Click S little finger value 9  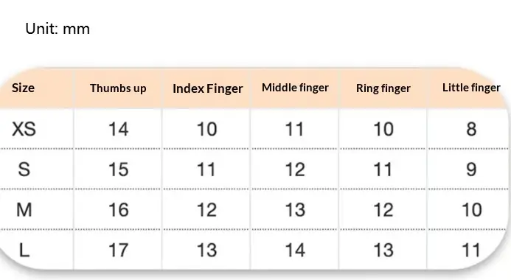[x=472, y=169]
